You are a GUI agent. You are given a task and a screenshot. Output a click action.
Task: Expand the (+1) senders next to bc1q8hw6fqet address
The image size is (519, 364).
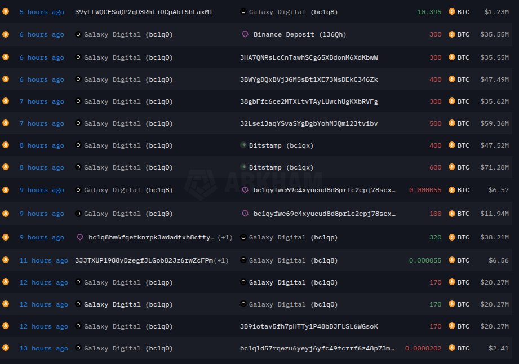(x=225, y=237)
